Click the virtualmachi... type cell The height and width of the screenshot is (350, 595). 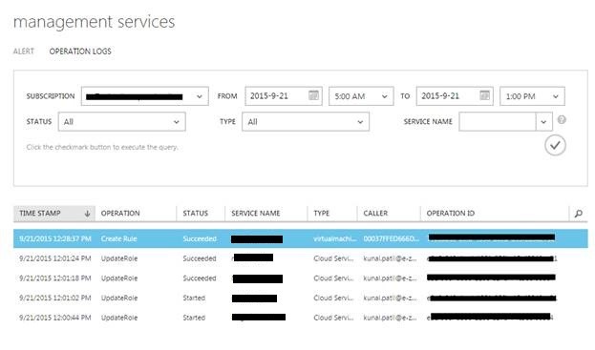click(334, 238)
